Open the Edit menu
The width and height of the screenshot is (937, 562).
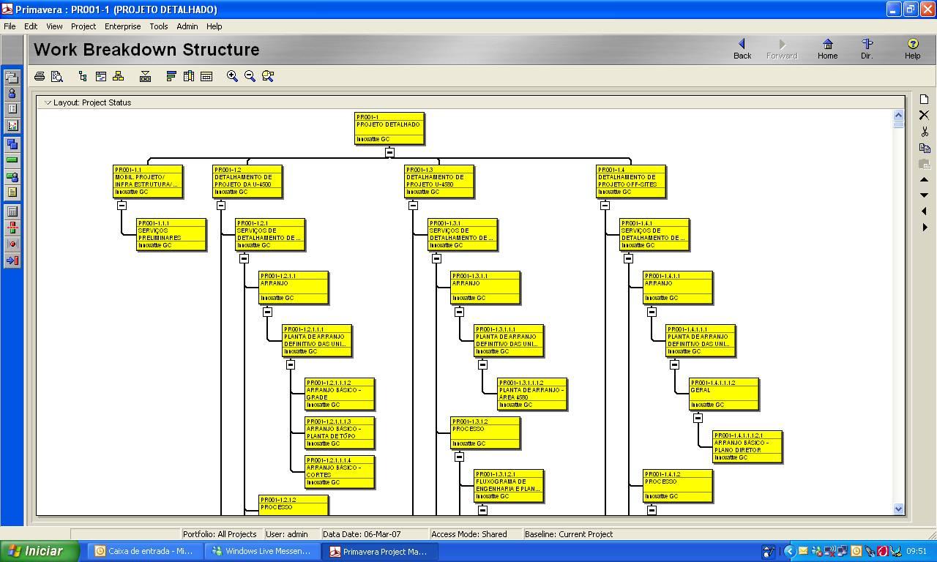click(x=31, y=26)
